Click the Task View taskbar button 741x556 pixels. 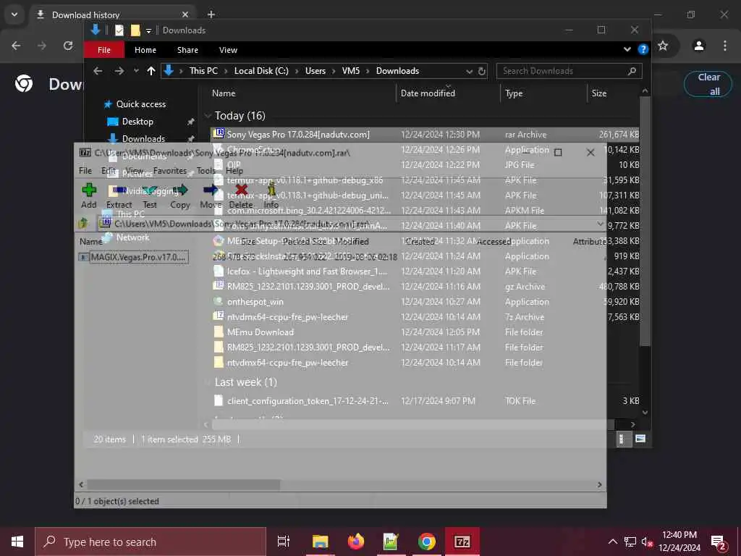pyautogui.click(x=284, y=542)
